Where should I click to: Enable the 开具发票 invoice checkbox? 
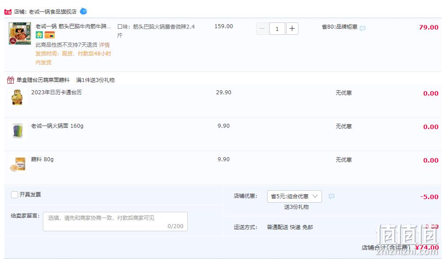[x=15, y=195]
